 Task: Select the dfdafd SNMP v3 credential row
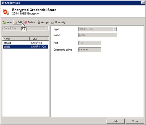coord(25,43)
